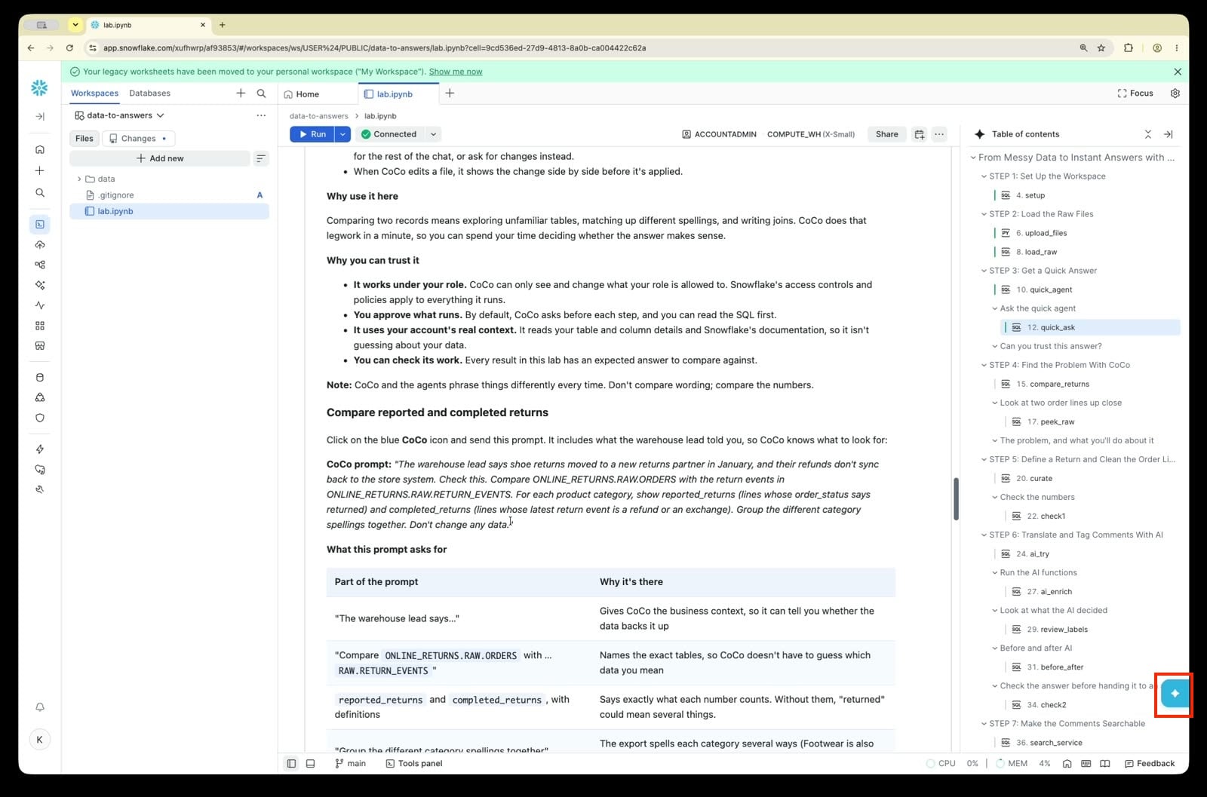
Task: Click the search magnifier in left navigation
Action: (x=40, y=193)
